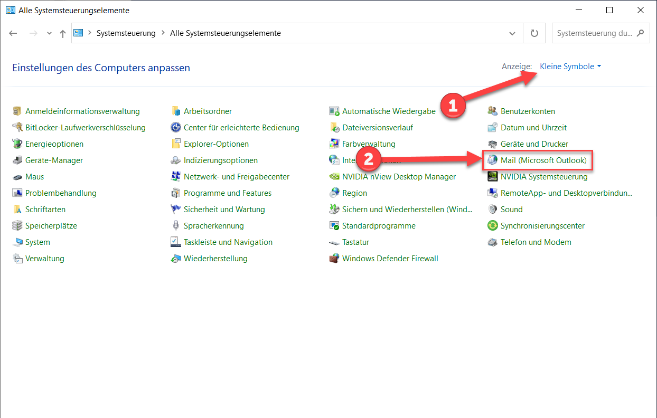Open the Telefon und Modem icon
This screenshot has height=418, width=657.
point(492,242)
